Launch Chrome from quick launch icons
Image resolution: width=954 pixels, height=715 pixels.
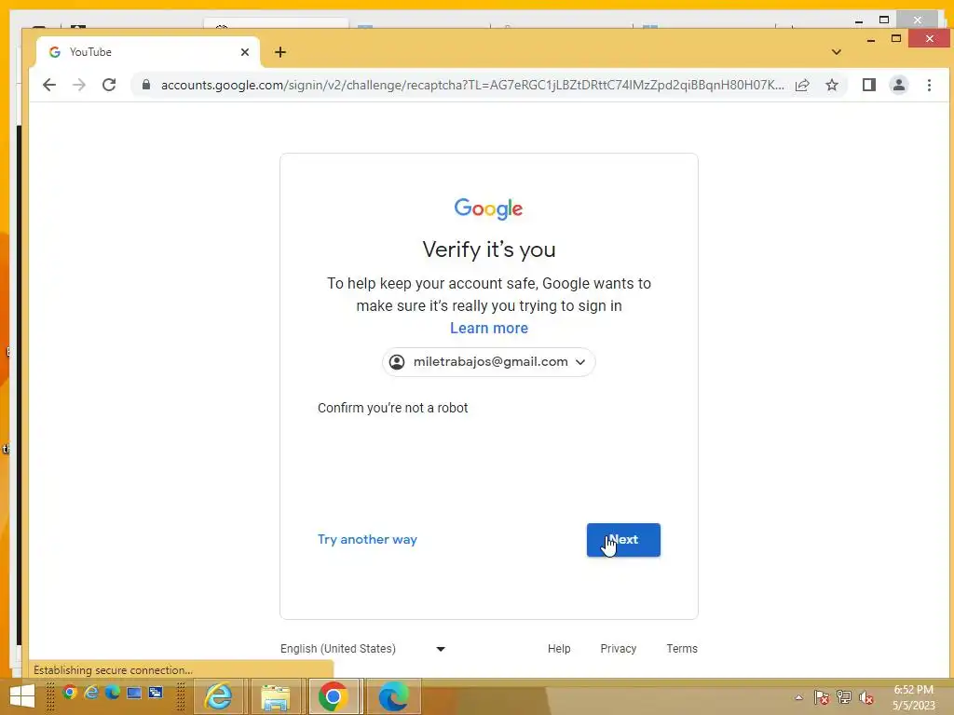[69, 693]
